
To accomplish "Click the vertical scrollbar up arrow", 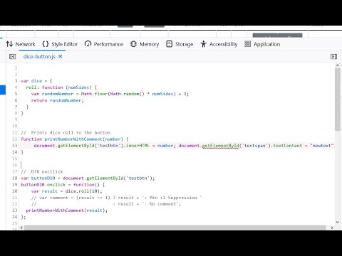I will 338,65.
